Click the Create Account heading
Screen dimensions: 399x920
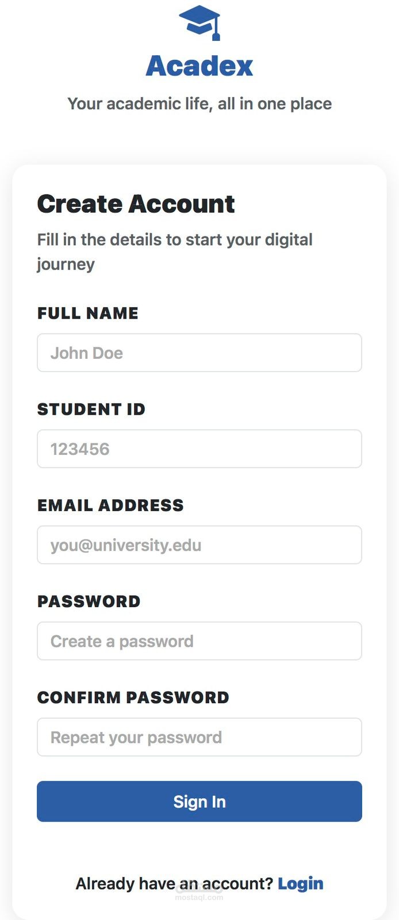[136, 204]
